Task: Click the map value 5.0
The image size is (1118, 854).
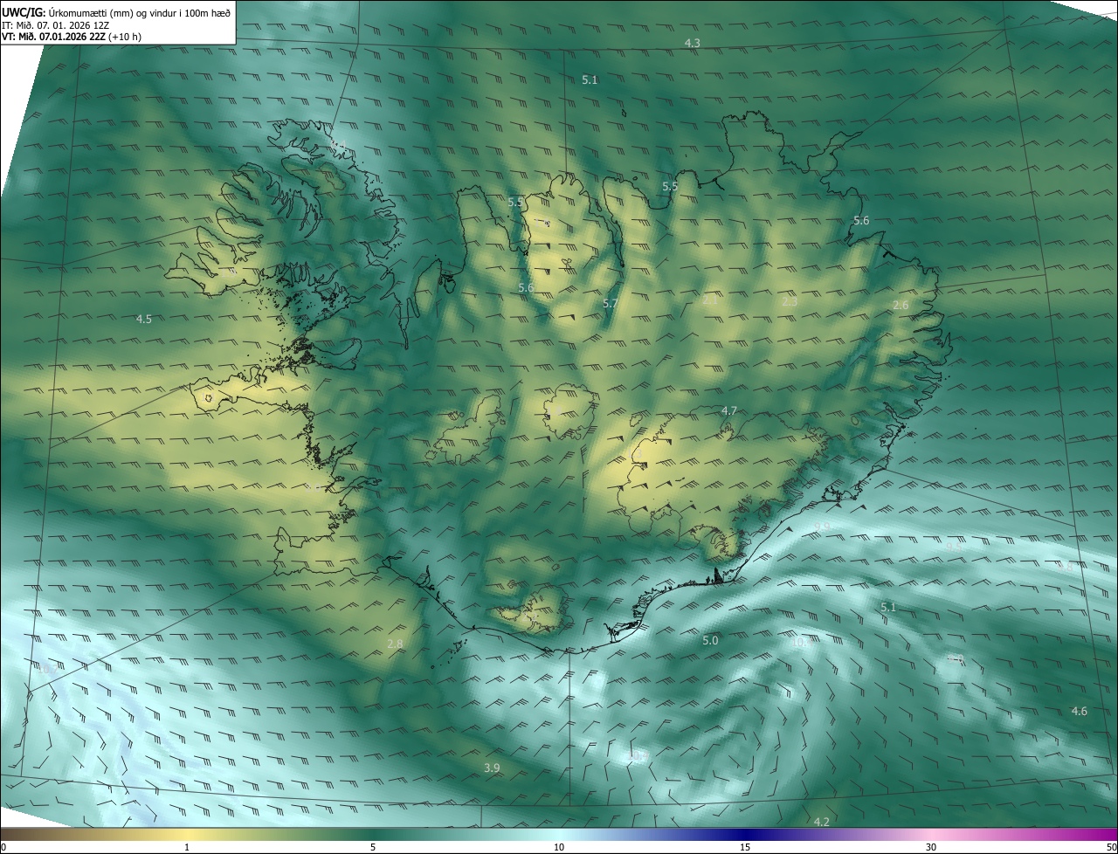Action: (x=710, y=640)
